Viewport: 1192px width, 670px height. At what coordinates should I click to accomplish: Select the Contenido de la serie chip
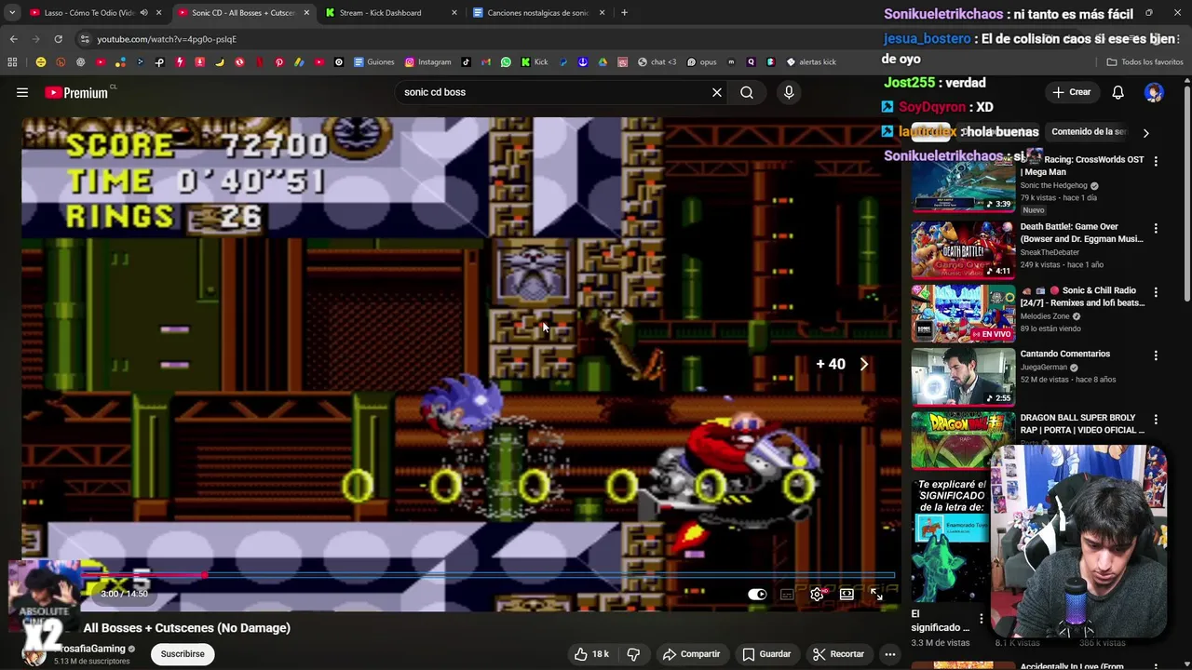[1089, 132]
